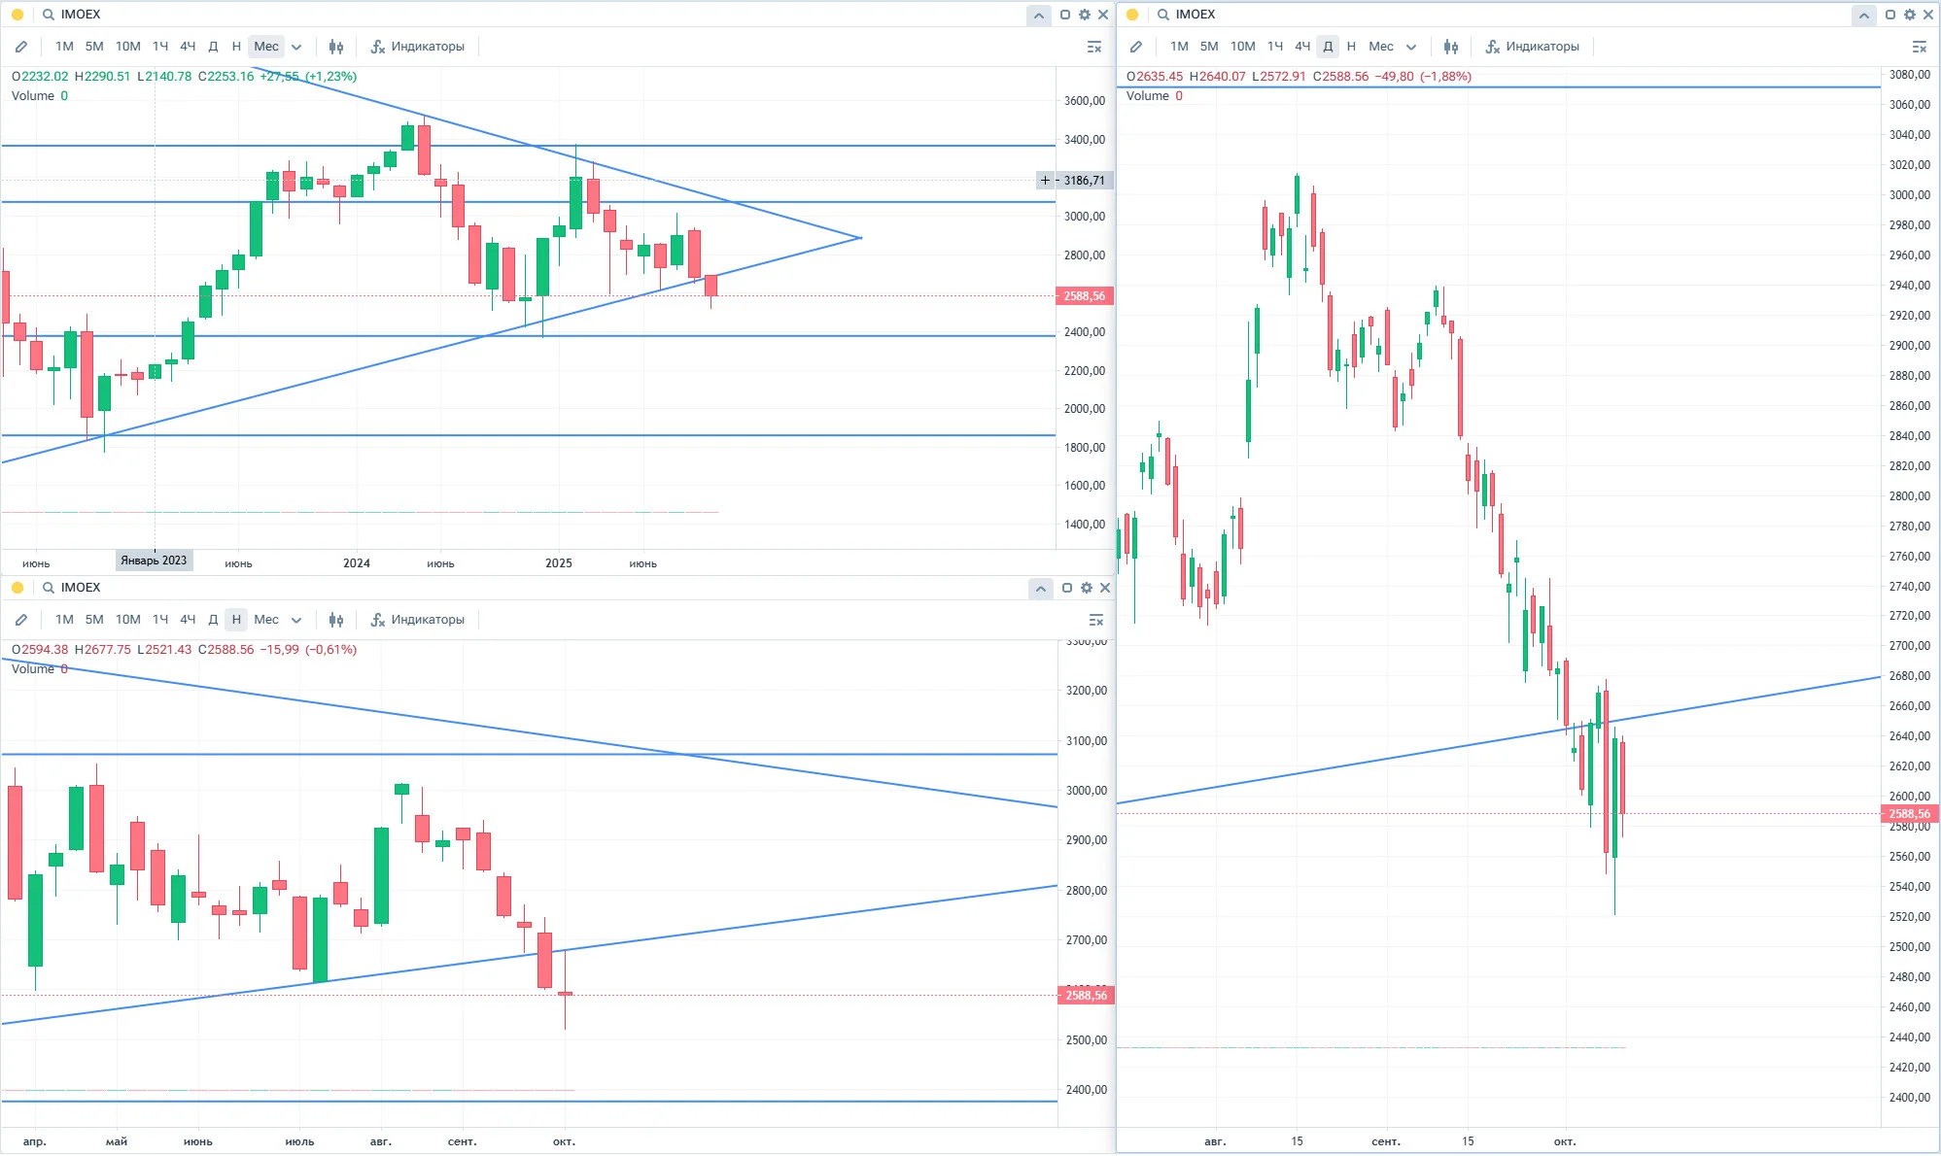
Task: Open chart type candlestick icon in top-left chart
Action: pos(335,47)
